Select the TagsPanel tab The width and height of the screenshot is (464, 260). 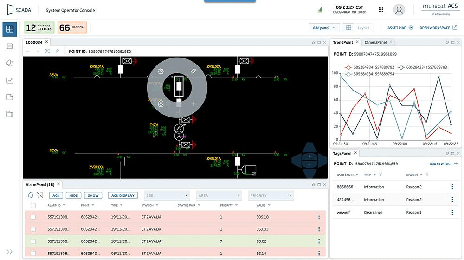click(x=342, y=153)
